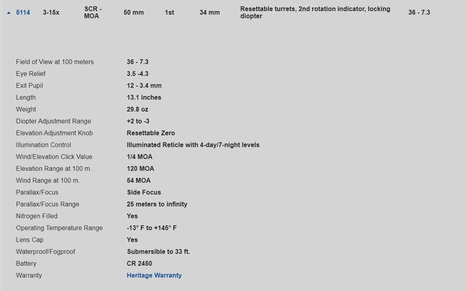The width and height of the screenshot is (466, 291).
Task: Open the 5114 model number link
Action: 23,13
